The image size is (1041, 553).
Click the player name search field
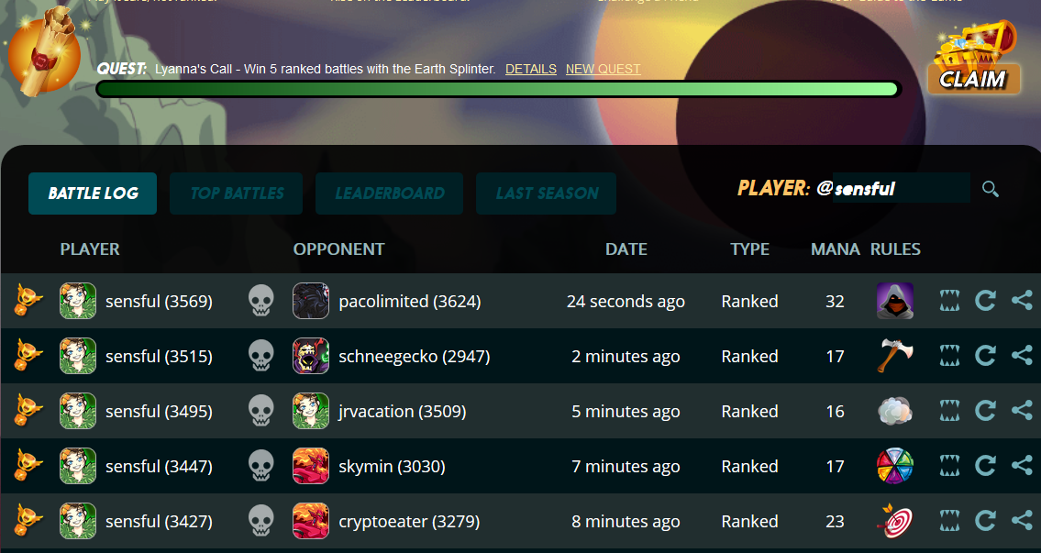[901, 189]
